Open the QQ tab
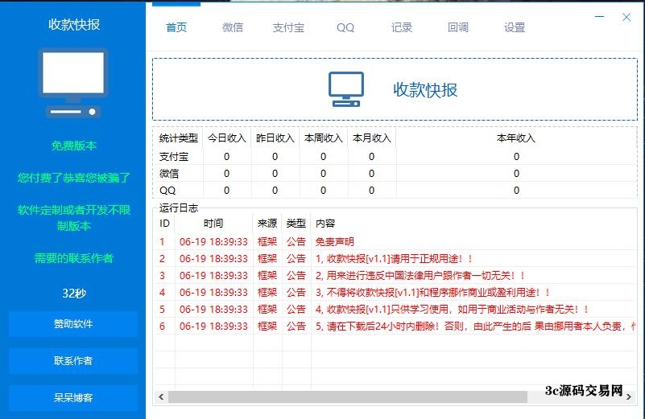645x419 pixels. (x=345, y=27)
